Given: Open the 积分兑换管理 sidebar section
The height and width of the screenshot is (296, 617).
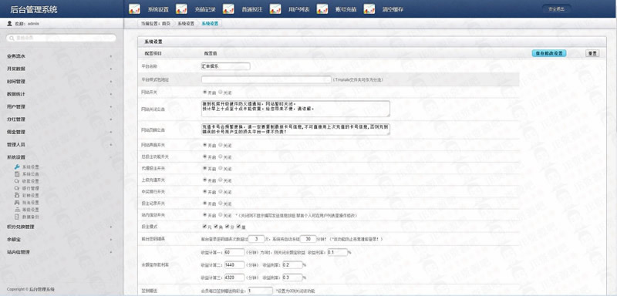Looking at the screenshot, I should click(21, 227).
